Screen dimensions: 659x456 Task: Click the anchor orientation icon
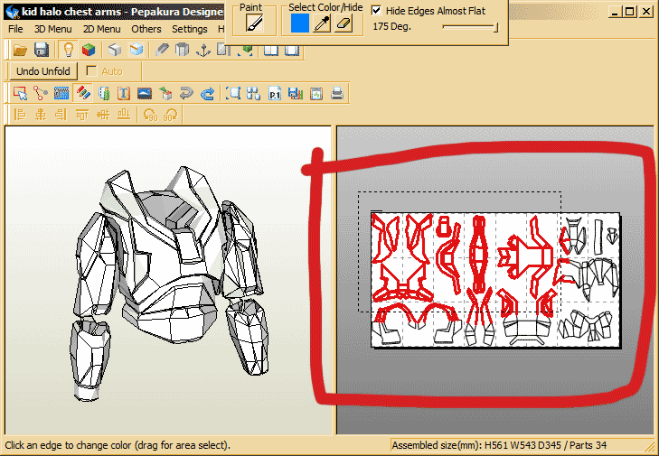[203, 50]
